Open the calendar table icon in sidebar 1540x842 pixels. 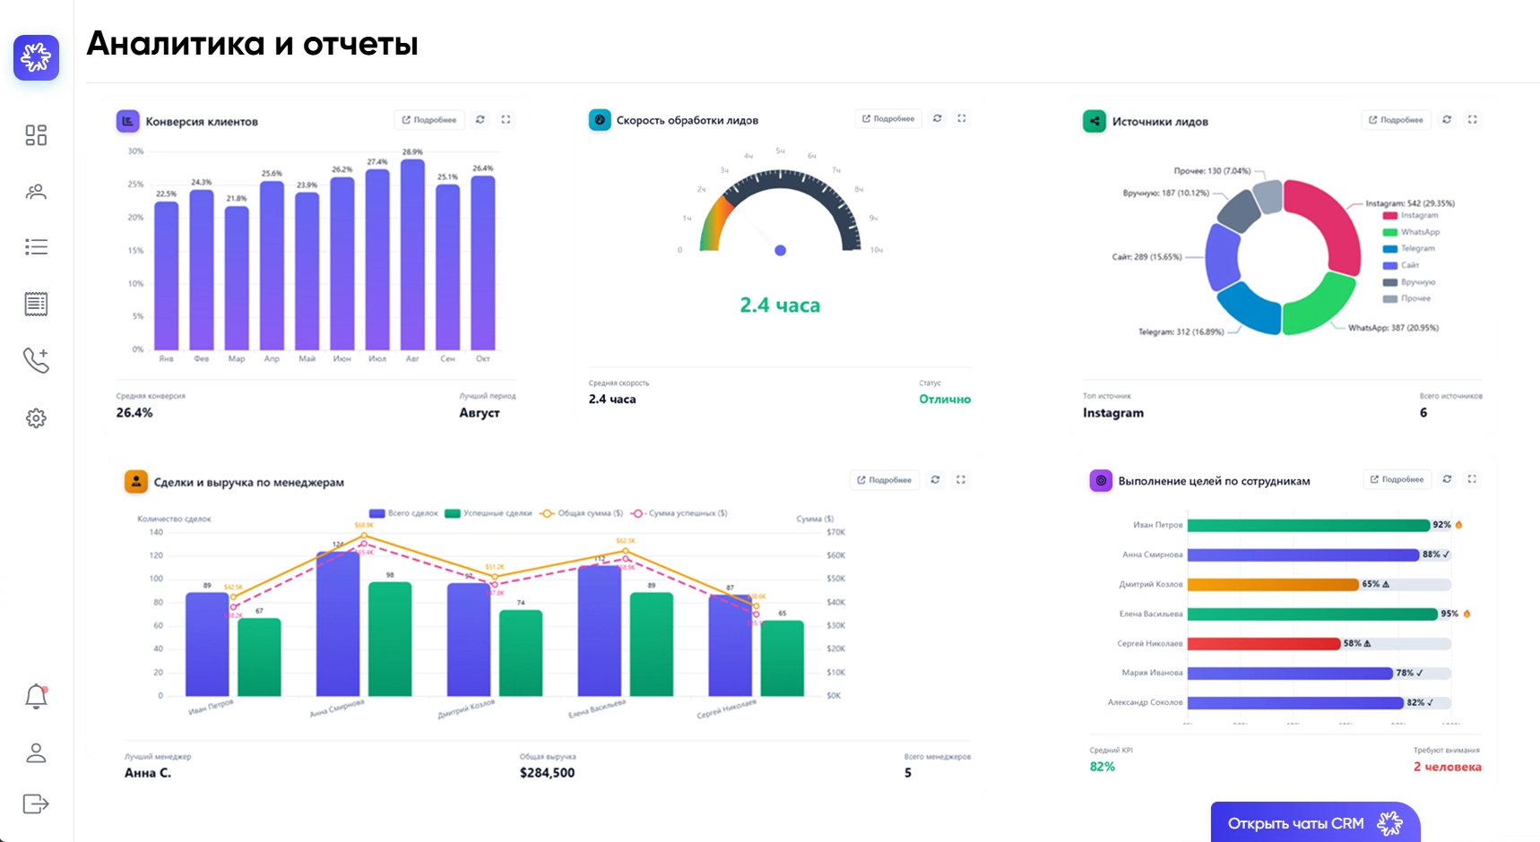36,305
